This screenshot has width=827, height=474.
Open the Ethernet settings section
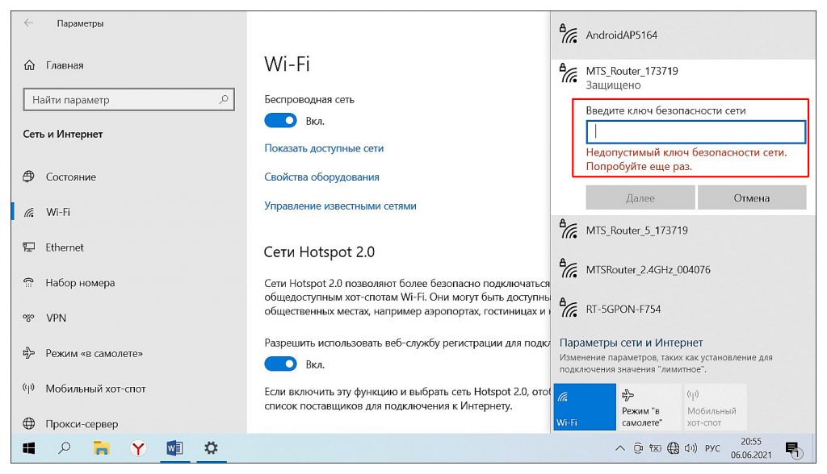click(65, 247)
